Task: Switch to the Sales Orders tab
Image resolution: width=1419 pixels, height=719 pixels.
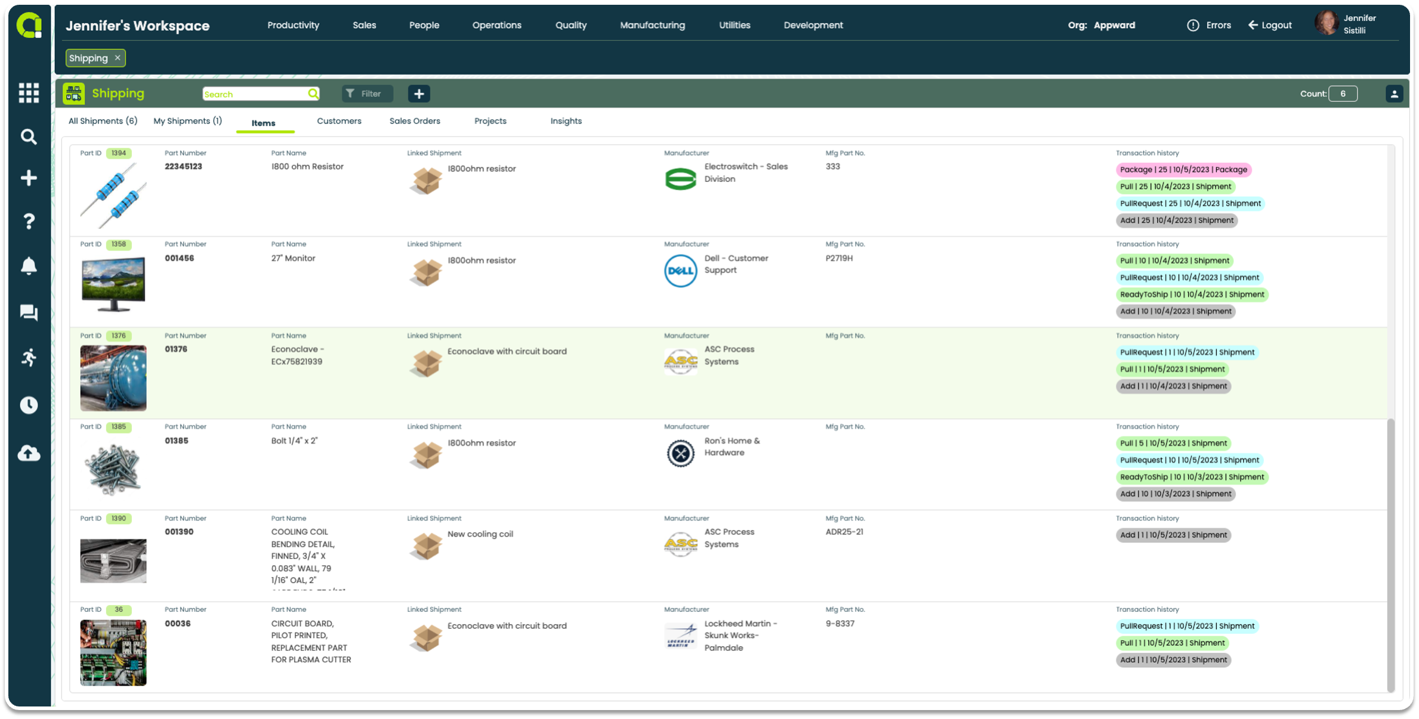Action: 415,121
